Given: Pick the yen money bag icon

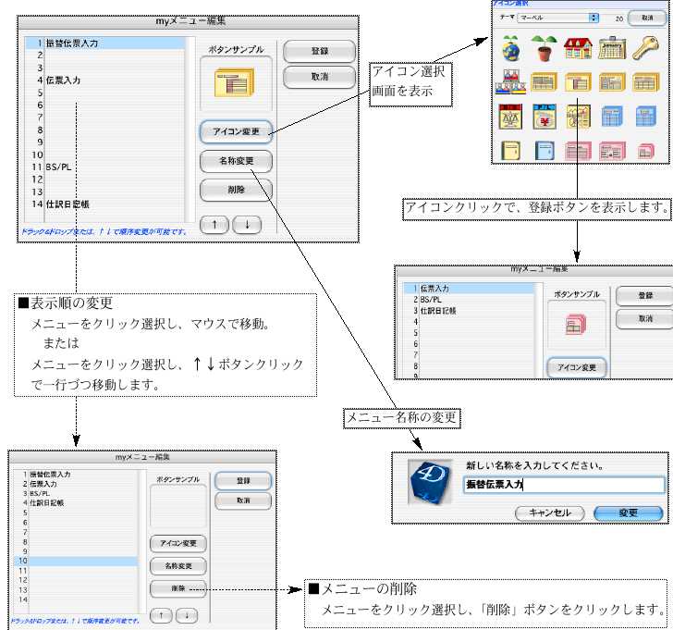Looking at the screenshot, I should coord(544,116).
